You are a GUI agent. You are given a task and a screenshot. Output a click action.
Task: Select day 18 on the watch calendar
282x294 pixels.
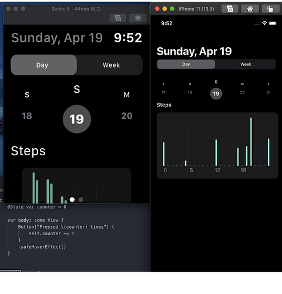(27, 116)
